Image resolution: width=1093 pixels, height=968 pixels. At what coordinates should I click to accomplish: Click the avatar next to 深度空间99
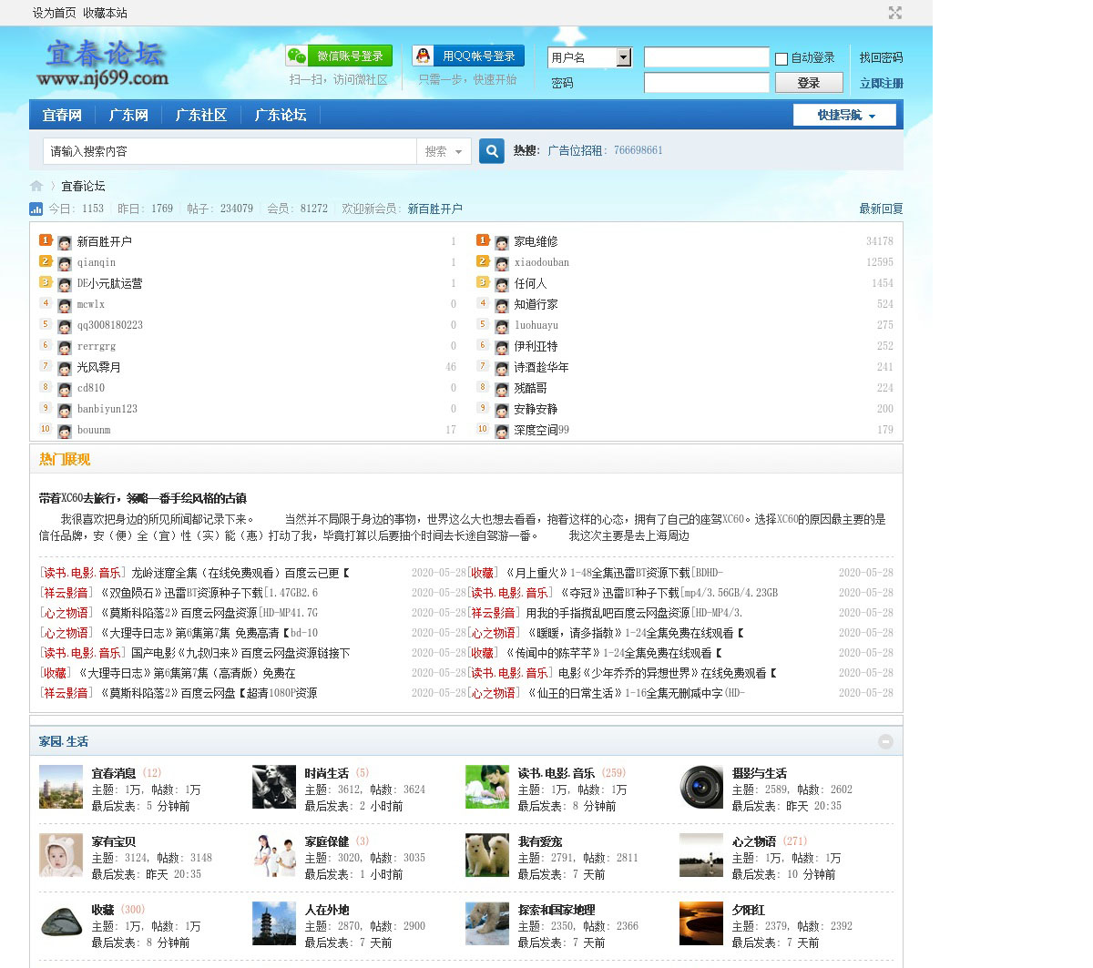pos(502,432)
